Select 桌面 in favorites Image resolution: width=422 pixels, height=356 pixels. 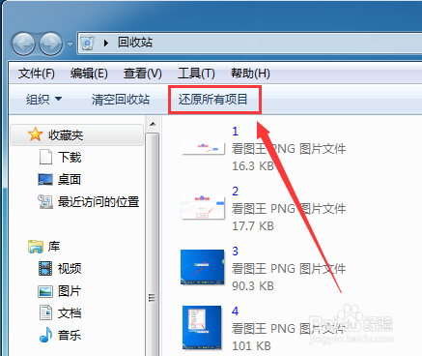click(x=70, y=179)
